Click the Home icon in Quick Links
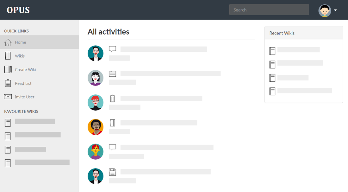 (x=8, y=42)
